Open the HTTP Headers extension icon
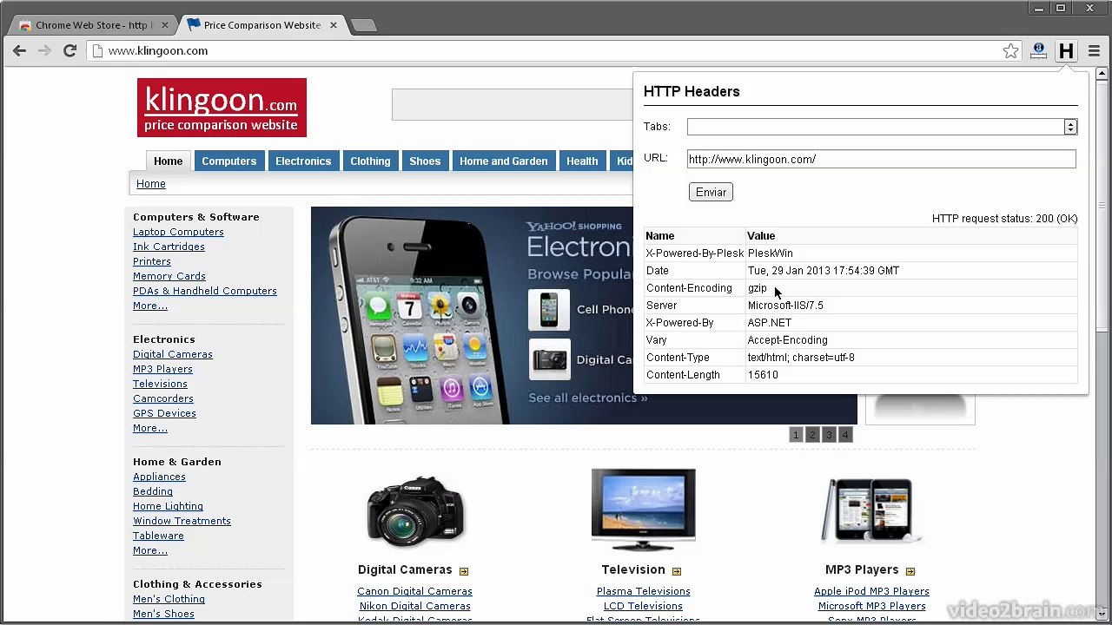Viewport: 1112px width, 625px height. [x=1066, y=51]
